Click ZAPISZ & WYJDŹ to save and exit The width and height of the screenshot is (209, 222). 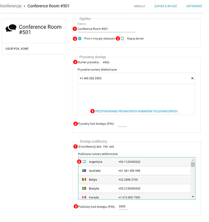pos(165,6)
